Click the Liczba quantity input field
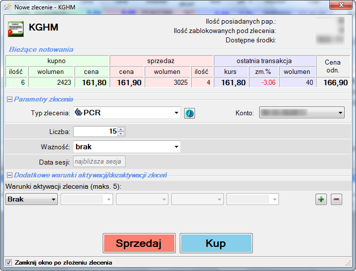 (x=95, y=132)
